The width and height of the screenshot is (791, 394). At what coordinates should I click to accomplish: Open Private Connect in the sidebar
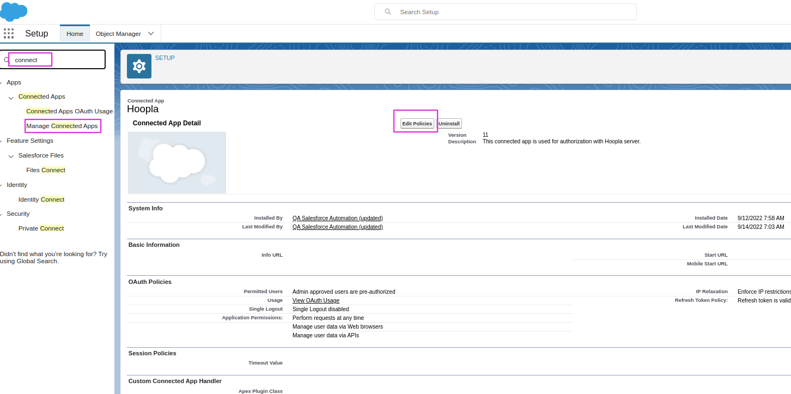tap(41, 228)
